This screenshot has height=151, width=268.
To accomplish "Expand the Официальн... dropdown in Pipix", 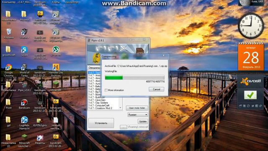I will [94, 68].
